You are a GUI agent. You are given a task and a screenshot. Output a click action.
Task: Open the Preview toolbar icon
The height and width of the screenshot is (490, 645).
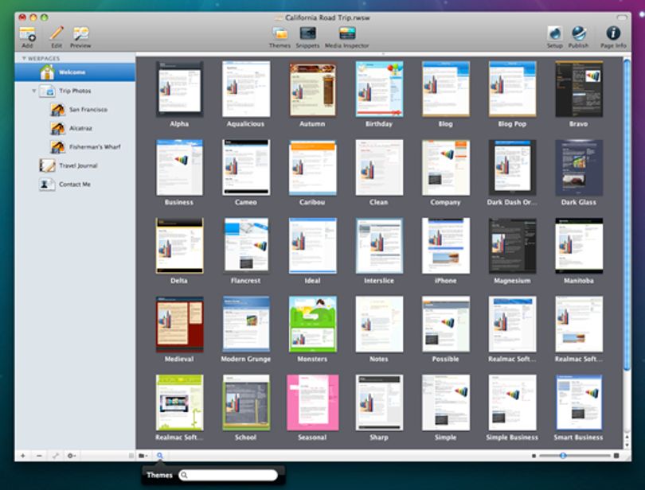coord(80,33)
